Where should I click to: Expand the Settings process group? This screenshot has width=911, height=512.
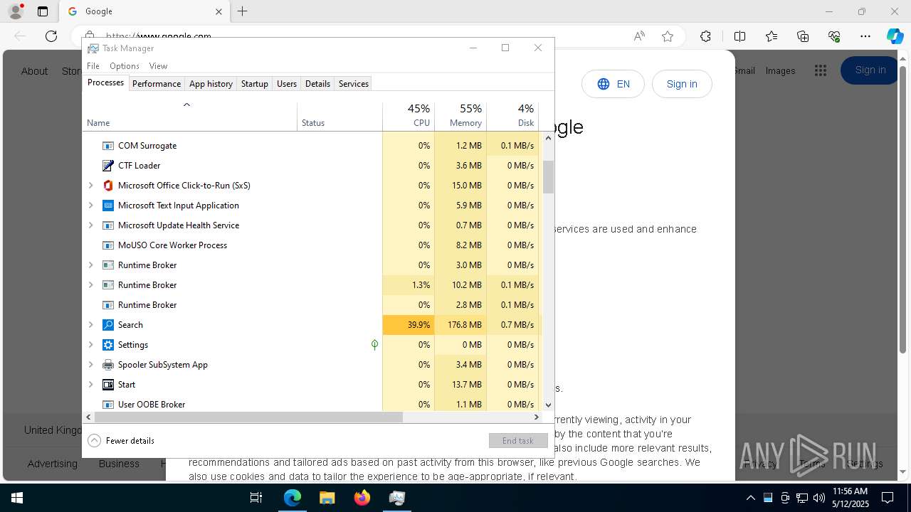click(x=90, y=345)
